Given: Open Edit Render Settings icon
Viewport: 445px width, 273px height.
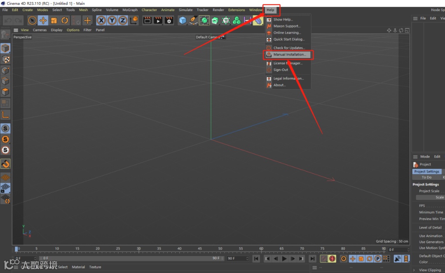Looking at the screenshot, I should coord(169,21).
